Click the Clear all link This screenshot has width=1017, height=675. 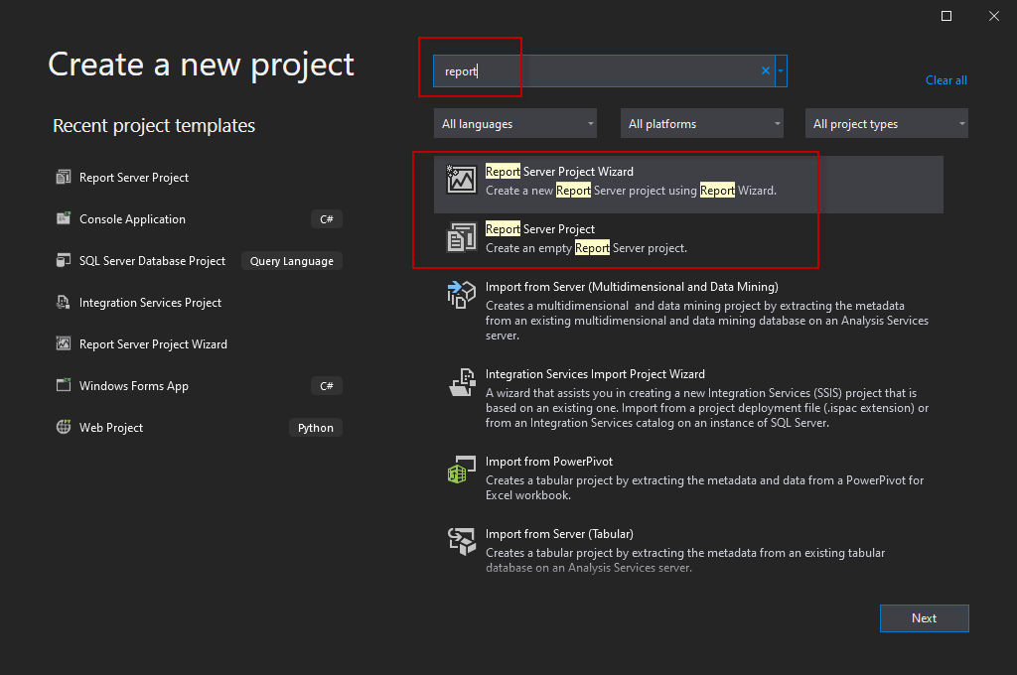[945, 80]
